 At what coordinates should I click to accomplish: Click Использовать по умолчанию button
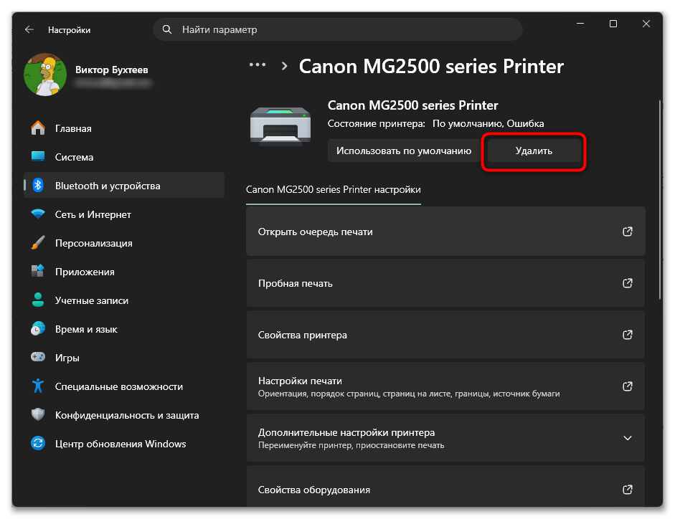(404, 151)
